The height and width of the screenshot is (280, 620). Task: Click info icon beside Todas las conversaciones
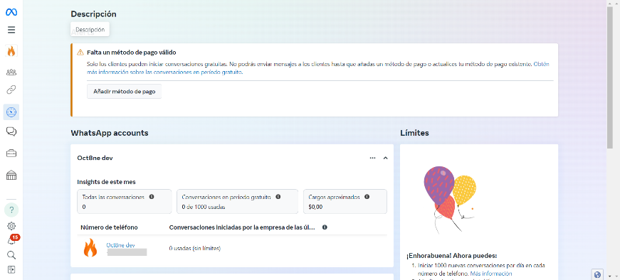click(152, 197)
